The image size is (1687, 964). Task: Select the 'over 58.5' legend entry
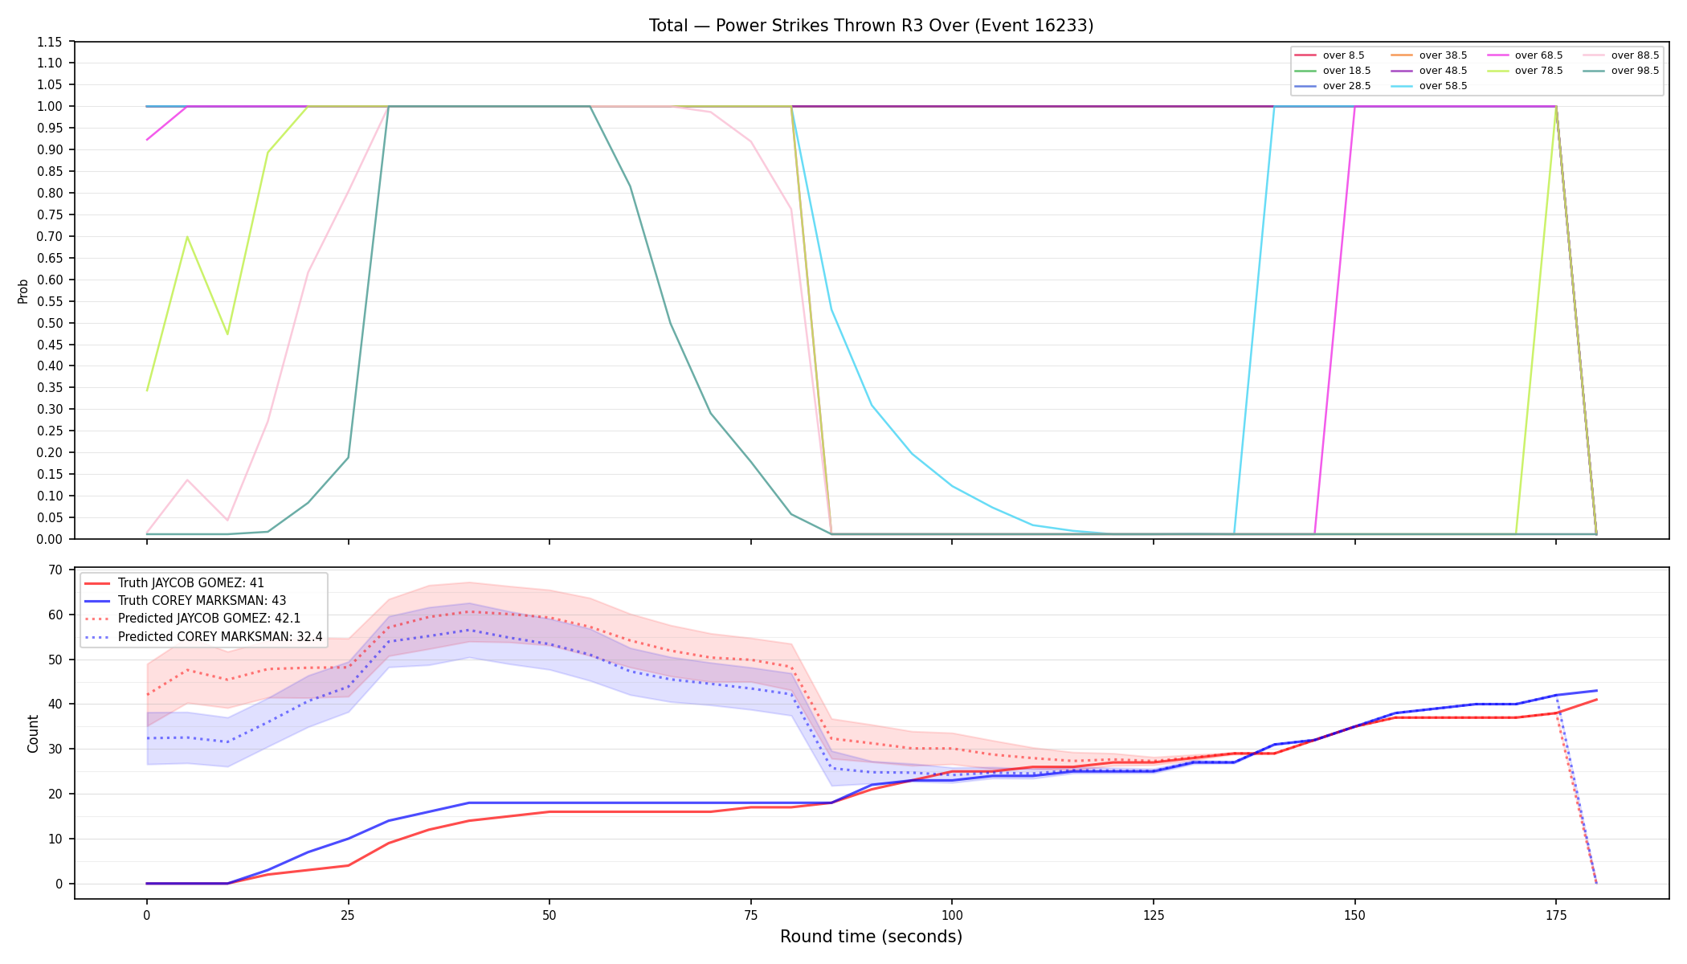(x=1429, y=86)
